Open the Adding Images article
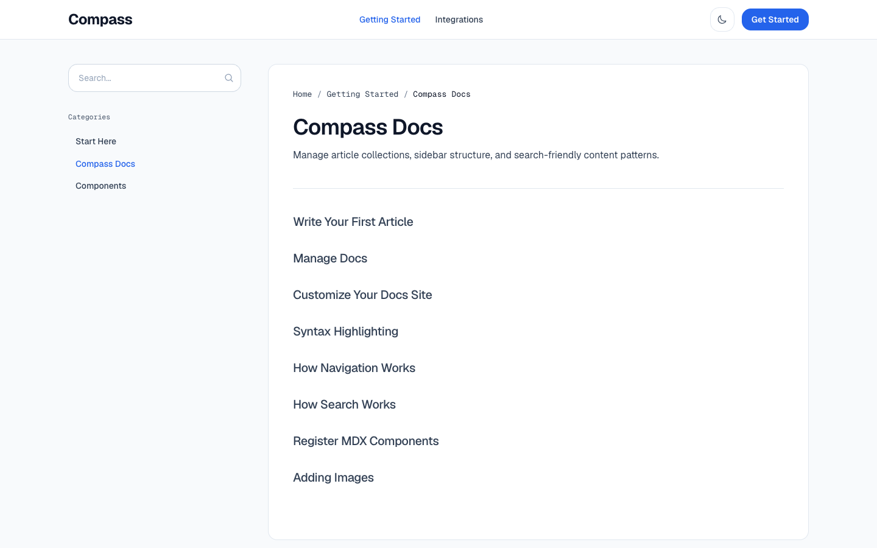 pyautogui.click(x=333, y=477)
